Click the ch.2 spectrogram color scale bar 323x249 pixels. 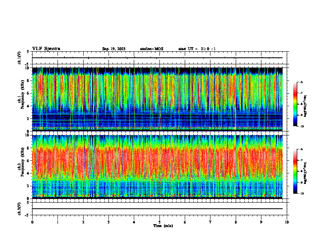click(295, 171)
